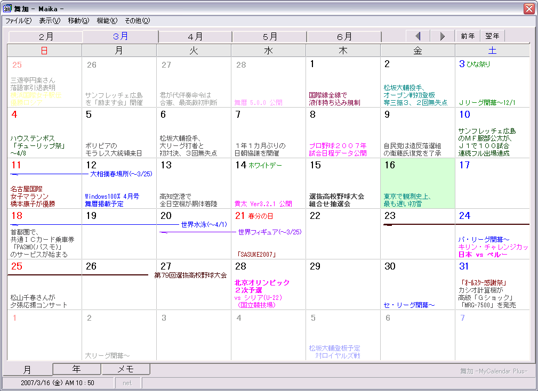Open the メモ tab at bottom

(x=125, y=369)
